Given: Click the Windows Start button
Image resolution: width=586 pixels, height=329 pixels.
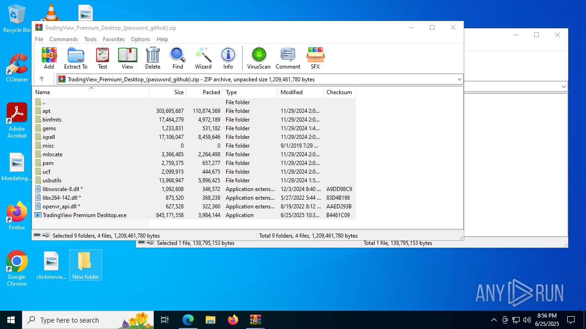Looking at the screenshot, I should coord(11,320).
